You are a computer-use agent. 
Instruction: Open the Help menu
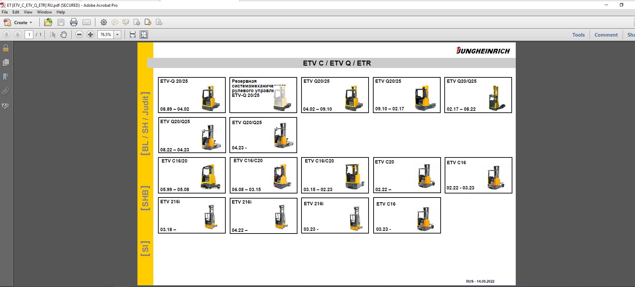(61, 12)
